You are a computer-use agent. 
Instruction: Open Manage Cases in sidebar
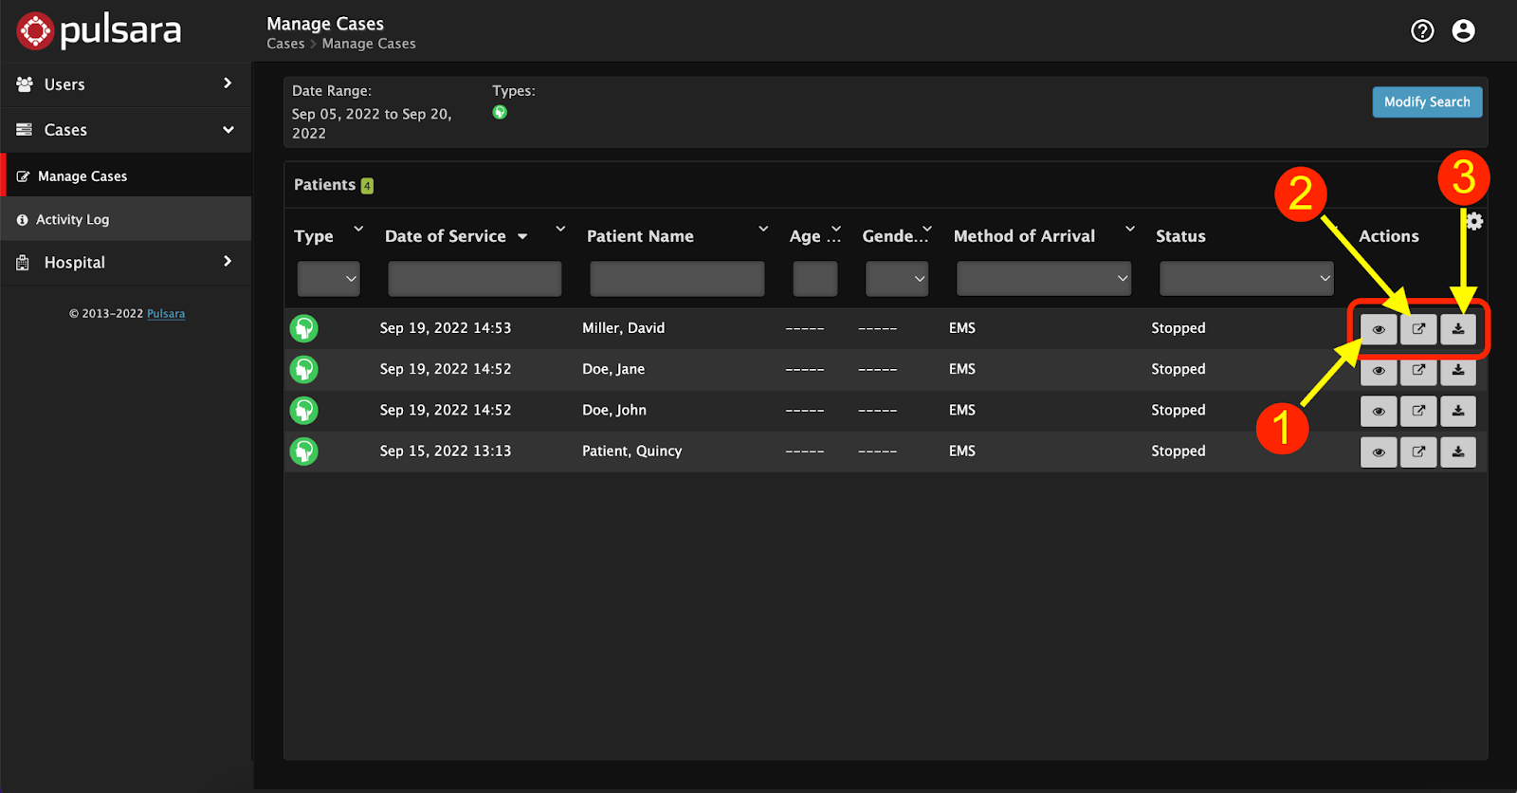point(126,176)
